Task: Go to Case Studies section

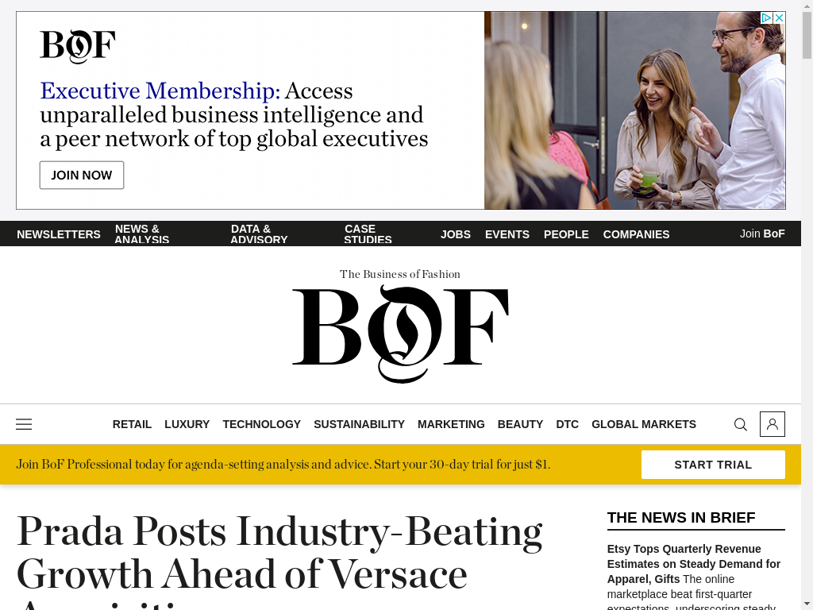Action: [368, 234]
